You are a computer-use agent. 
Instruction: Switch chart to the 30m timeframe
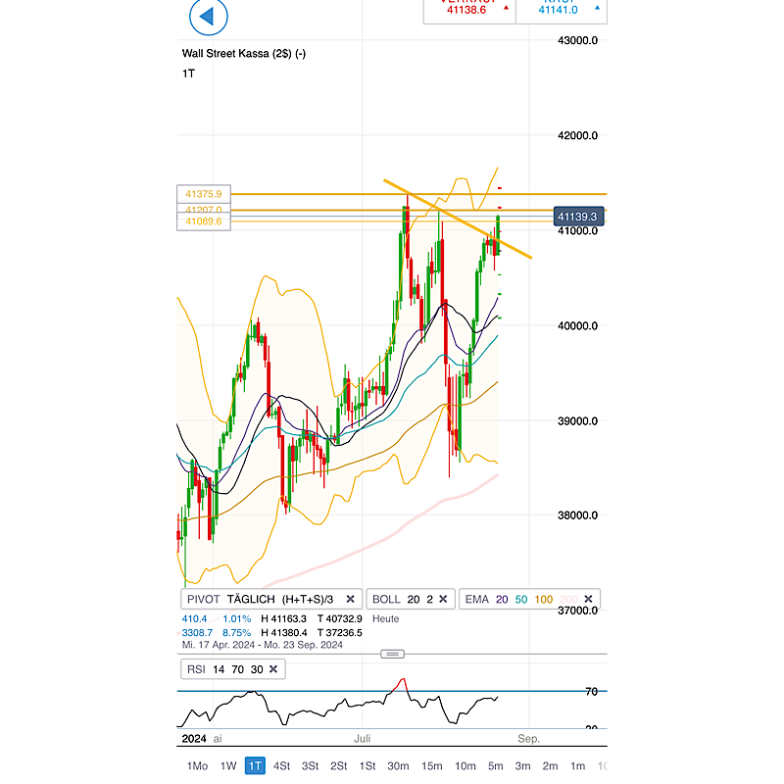pos(398,766)
